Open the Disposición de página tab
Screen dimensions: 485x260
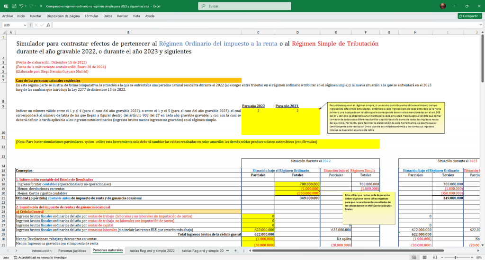pyautogui.click(x=63, y=16)
